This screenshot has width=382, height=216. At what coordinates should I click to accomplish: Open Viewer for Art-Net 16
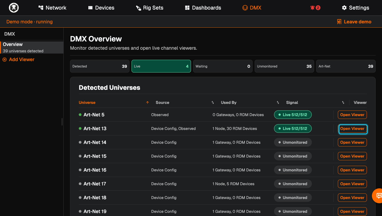pos(352,170)
